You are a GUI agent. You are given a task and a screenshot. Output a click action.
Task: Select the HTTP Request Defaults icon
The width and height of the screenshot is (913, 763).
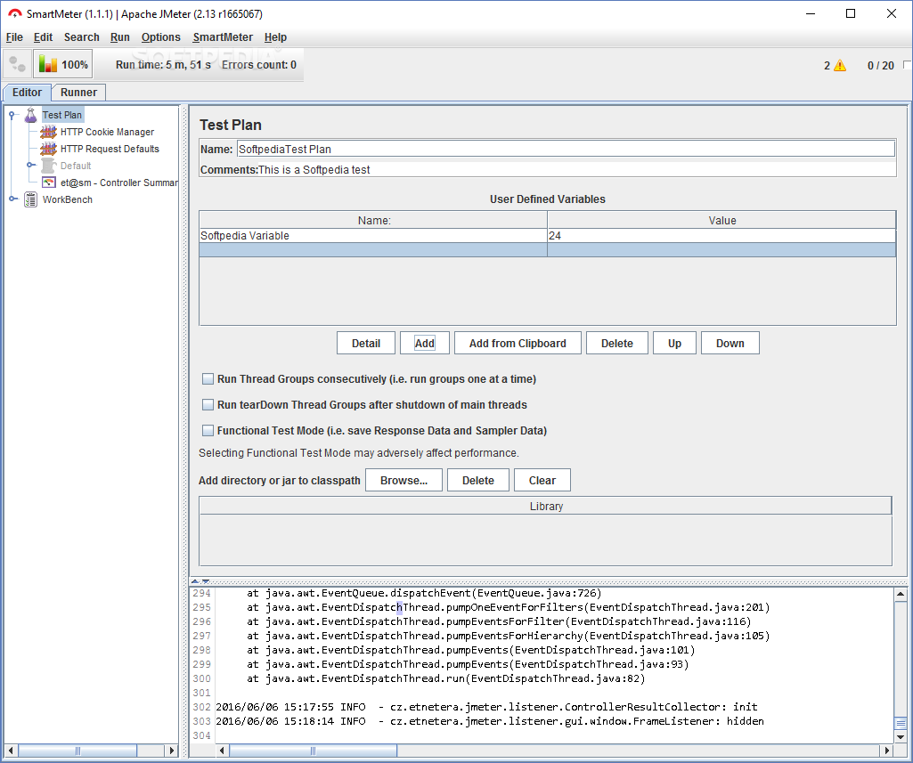click(x=48, y=149)
